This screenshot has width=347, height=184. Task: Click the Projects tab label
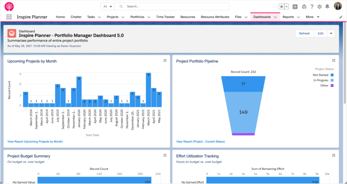113,17
